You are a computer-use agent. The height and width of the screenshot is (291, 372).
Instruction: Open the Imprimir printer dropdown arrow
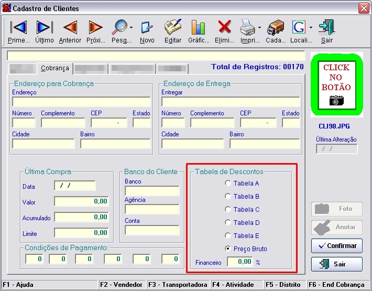pos(259,27)
